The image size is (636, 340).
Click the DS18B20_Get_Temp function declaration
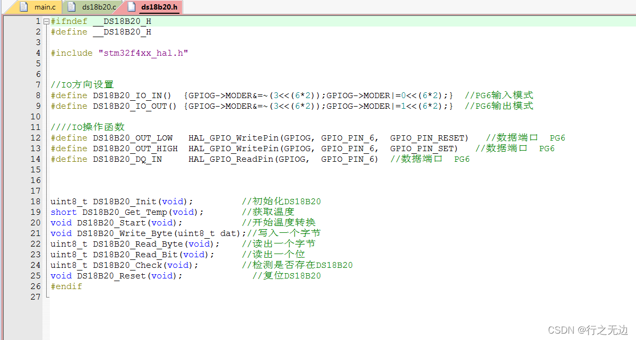tap(127, 212)
